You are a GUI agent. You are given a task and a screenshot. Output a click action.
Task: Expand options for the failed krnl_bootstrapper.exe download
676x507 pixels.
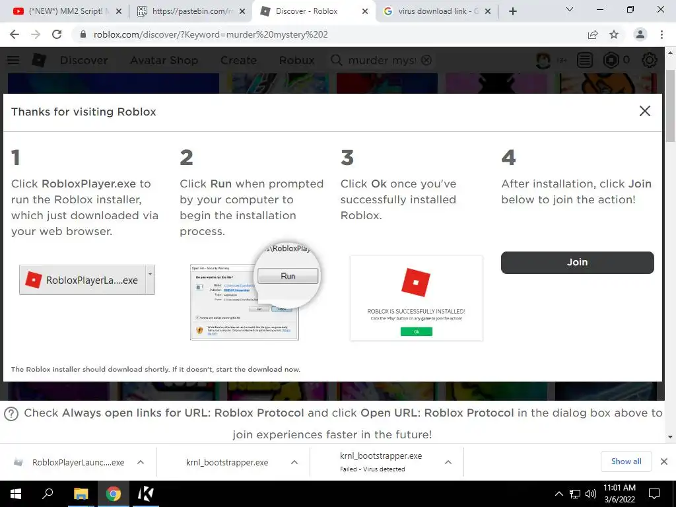(x=448, y=462)
